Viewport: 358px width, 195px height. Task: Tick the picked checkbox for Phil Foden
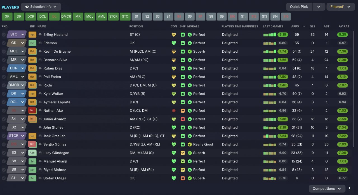(x=4, y=77)
